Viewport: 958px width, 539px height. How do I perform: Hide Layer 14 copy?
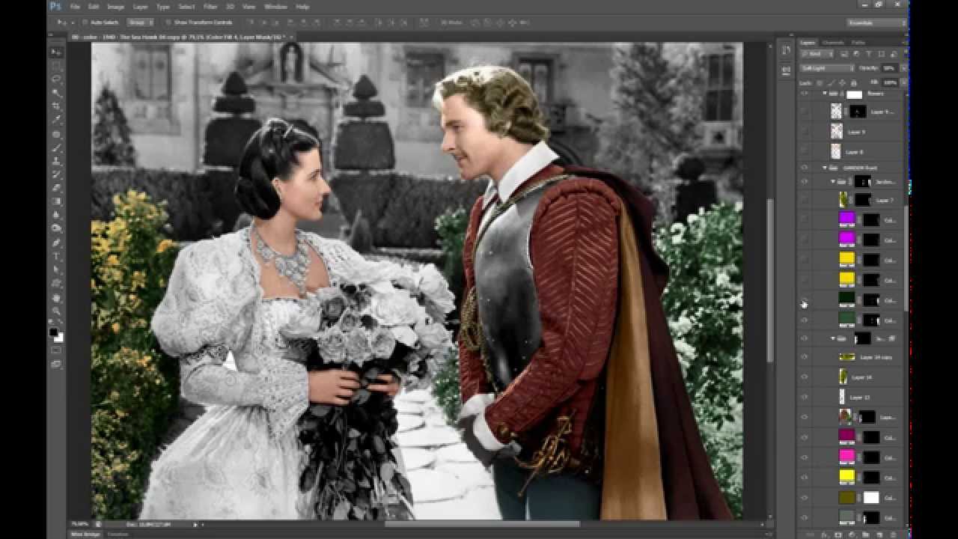[805, 357]
